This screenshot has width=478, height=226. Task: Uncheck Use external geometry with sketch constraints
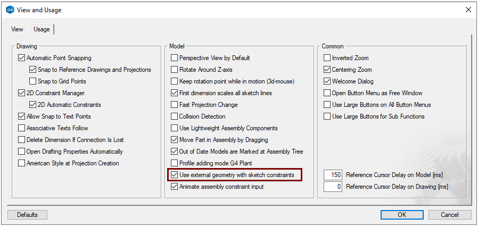point(174,175)
